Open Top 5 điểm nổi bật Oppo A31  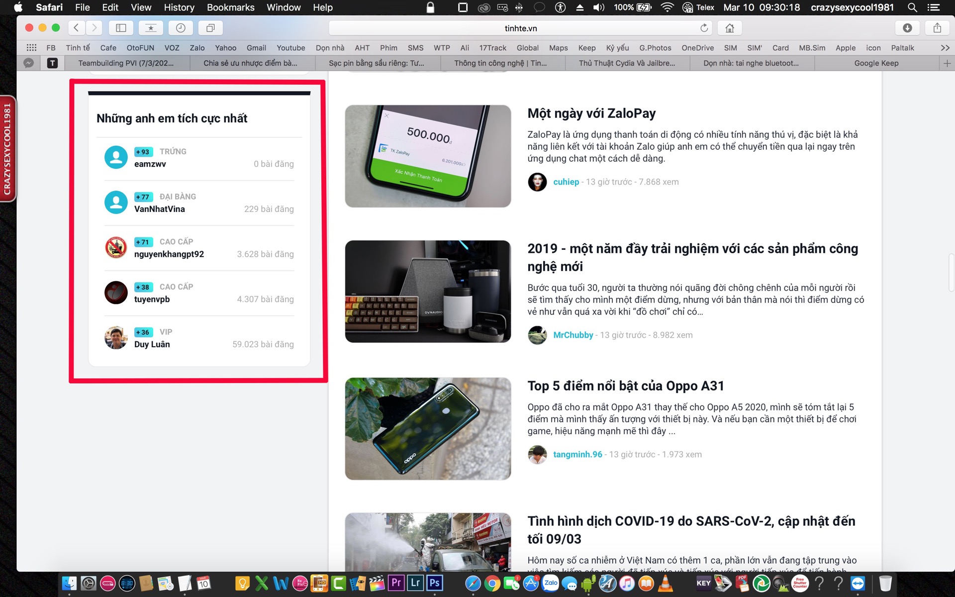tap(625, 386)
